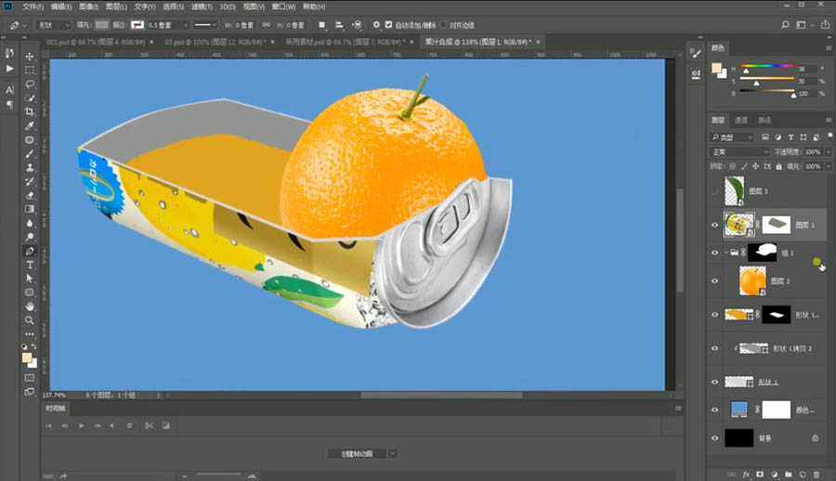
Task: Open the layer blend mode 正常 dropdown
Action: pyautogui.click(x=738, y=151)
